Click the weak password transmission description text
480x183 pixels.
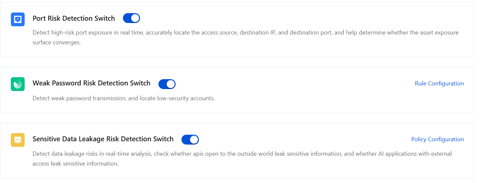pos(124,98)
